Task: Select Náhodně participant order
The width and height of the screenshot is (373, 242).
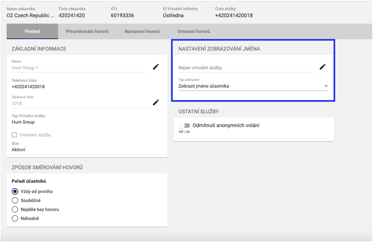Action: (15, 218)
